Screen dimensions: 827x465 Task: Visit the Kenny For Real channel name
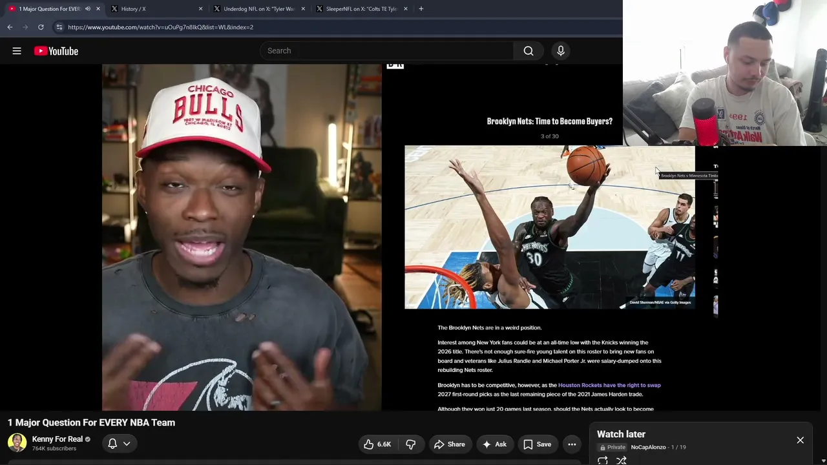coord(58,439)
